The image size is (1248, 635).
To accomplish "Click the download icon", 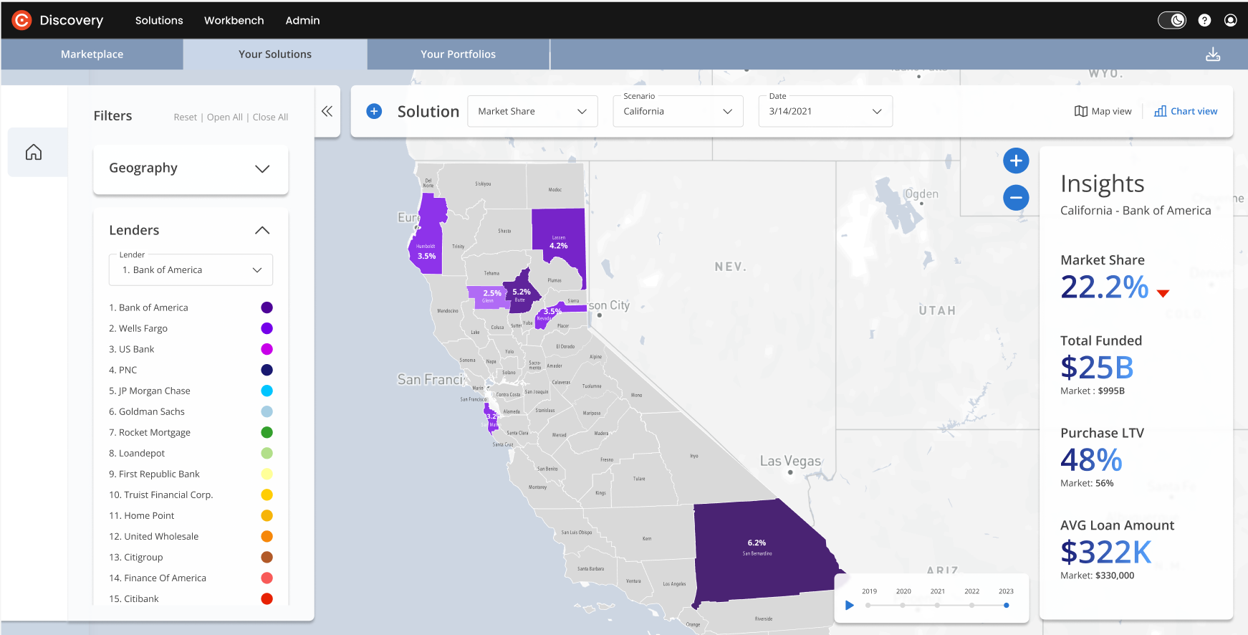I will click(1213, 54).
